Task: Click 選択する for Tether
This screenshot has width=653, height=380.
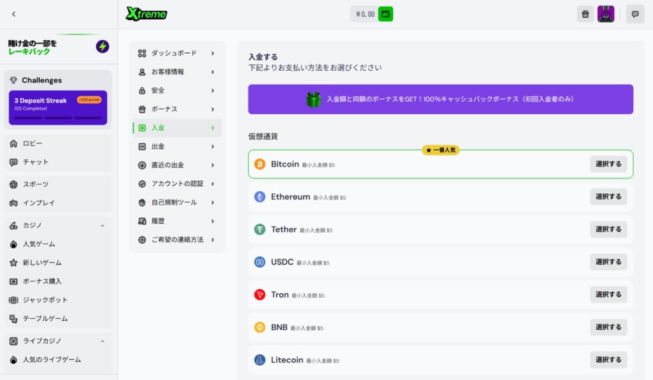Action: pos(608,230)
